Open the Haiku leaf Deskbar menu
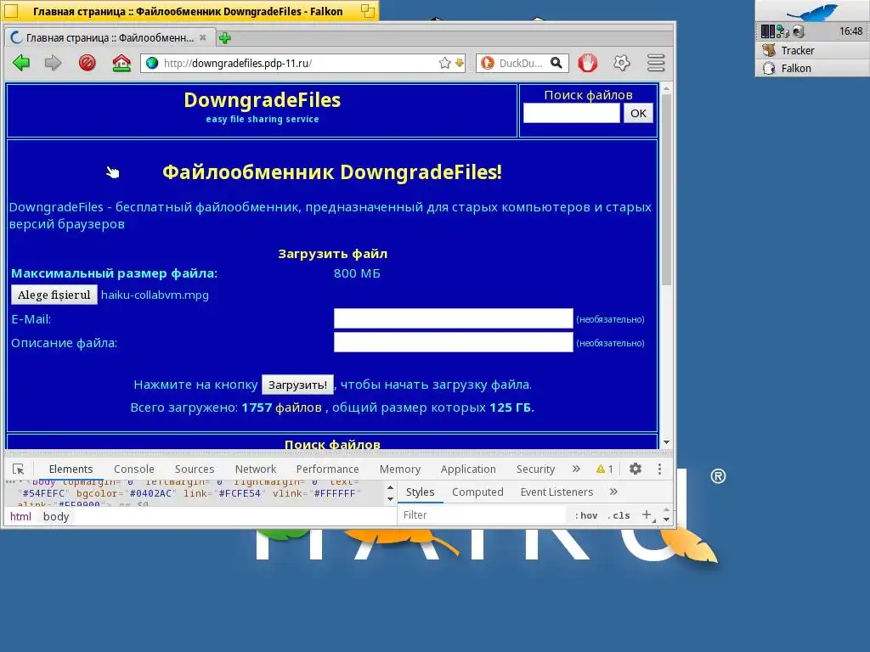 click(x=813, y=11)
